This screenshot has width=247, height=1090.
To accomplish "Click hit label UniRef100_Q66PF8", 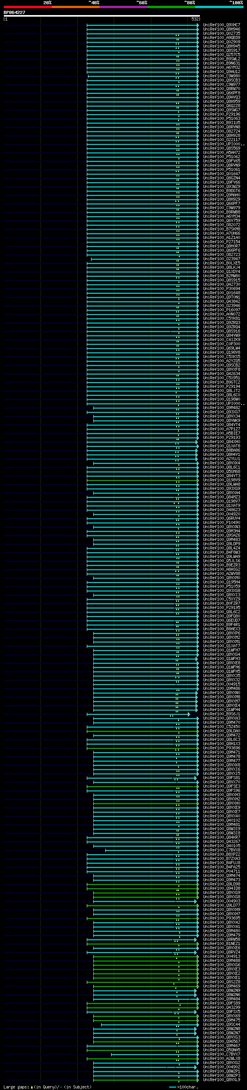I will pos(222,93).
